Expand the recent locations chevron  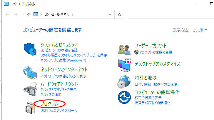(22, 14)
